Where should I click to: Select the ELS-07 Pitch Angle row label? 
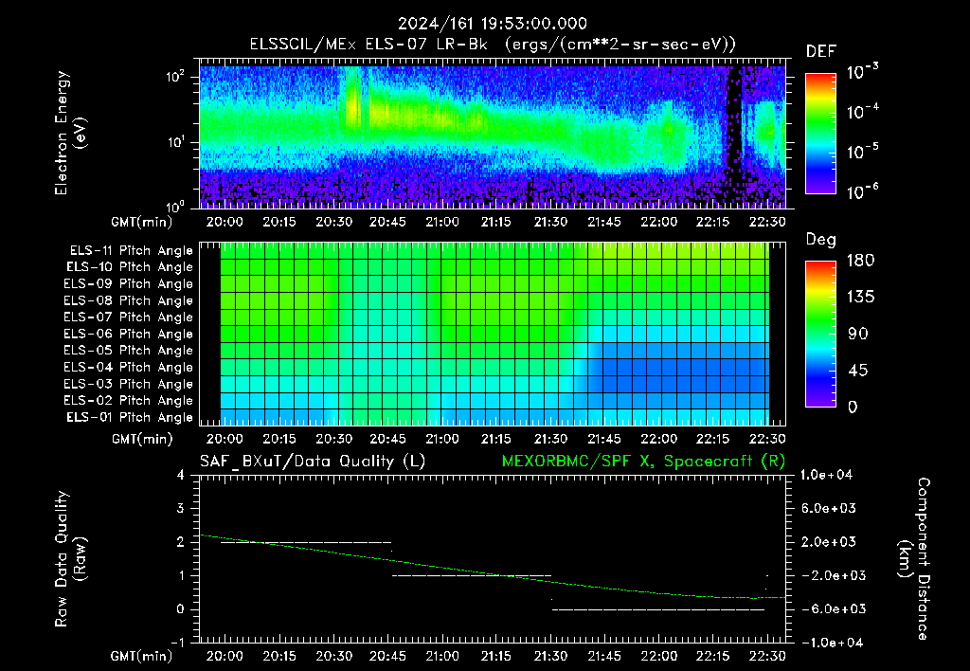point(128,317)
